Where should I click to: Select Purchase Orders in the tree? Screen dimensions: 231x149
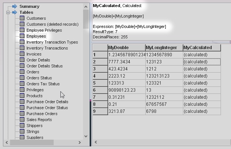point(42,114)
